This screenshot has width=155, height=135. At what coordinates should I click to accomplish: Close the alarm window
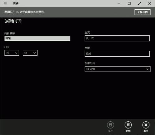tap(149, 3)
